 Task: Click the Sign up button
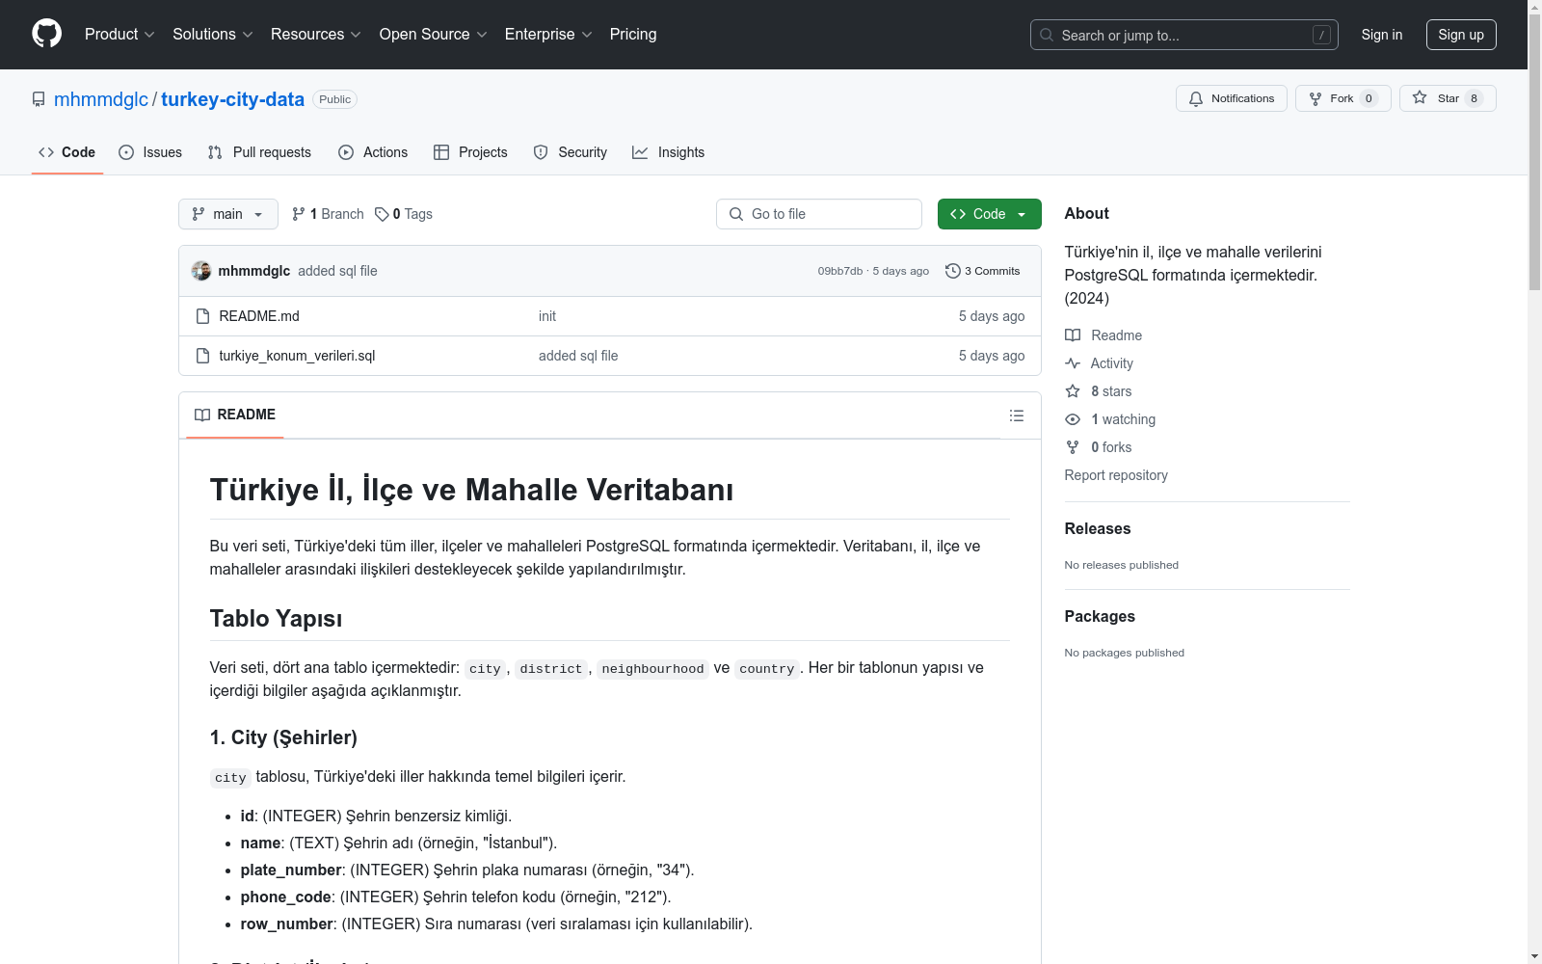1461,35
